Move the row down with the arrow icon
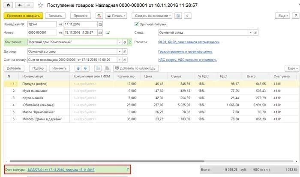The image size is (300, 177). click(85, 68)
